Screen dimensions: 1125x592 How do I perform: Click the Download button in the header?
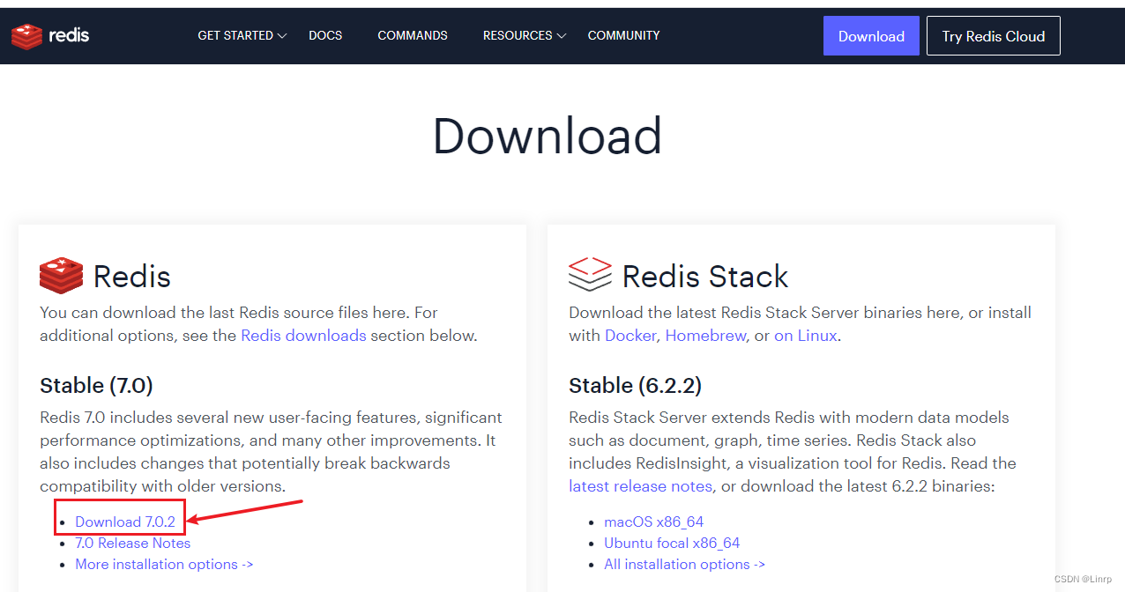(871, 35)
